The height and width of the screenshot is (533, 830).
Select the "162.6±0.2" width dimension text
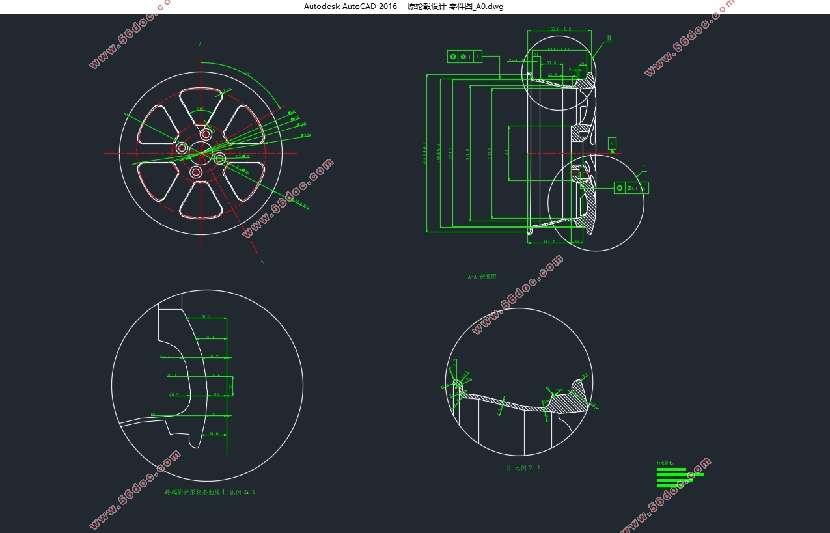click(559, 29)
